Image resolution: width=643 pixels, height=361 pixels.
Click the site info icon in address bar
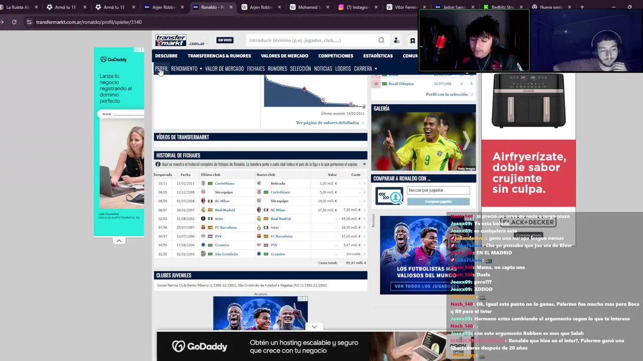point(29,22)
